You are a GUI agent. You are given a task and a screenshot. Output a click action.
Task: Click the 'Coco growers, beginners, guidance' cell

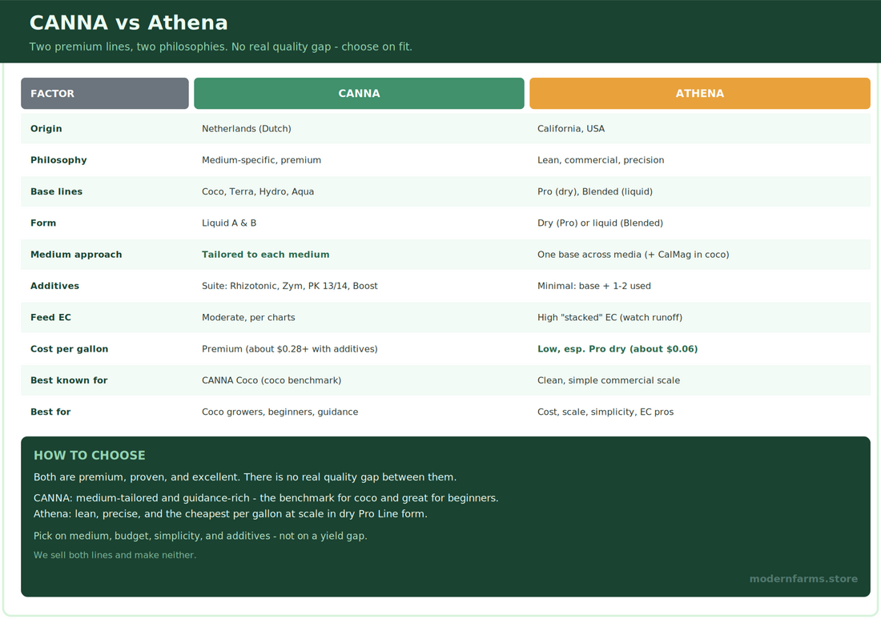280,412
